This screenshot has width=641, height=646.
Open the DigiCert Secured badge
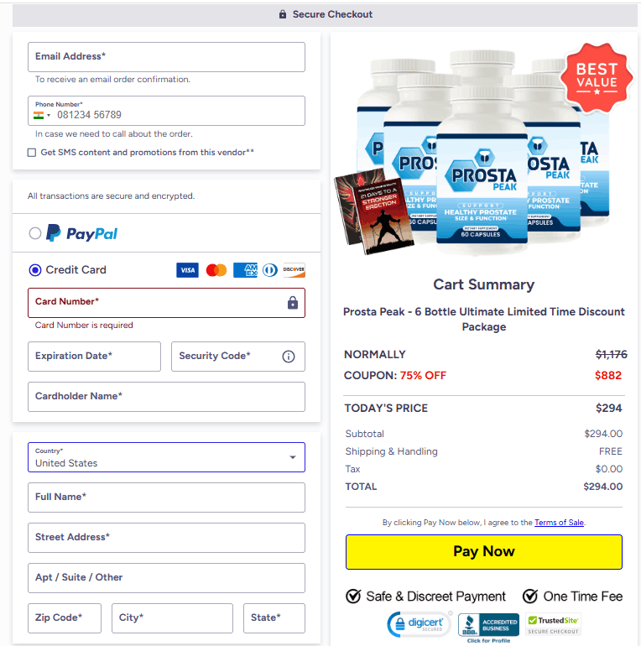pos(420,623)
